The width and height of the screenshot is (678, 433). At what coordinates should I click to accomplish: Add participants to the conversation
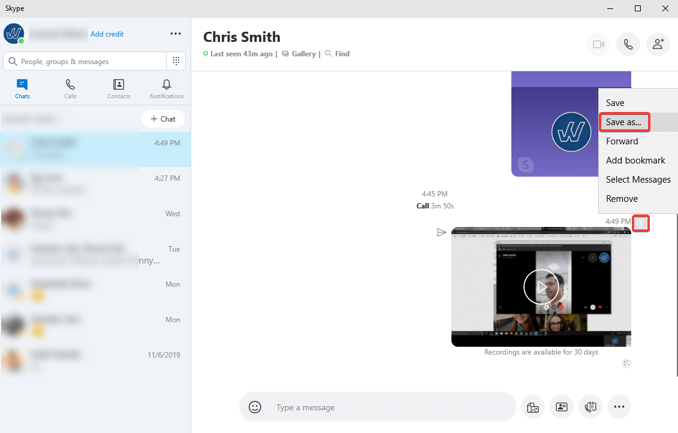pos(658,44)
